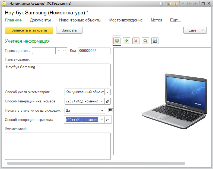Click the M+ memory add icon
Image resolution: width=213 pixels, height=169 pixels.
click(189, 4)
